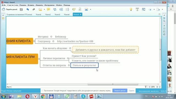
Task: Open the magnifier search icon in right sidebar
Action: point(164,21)
